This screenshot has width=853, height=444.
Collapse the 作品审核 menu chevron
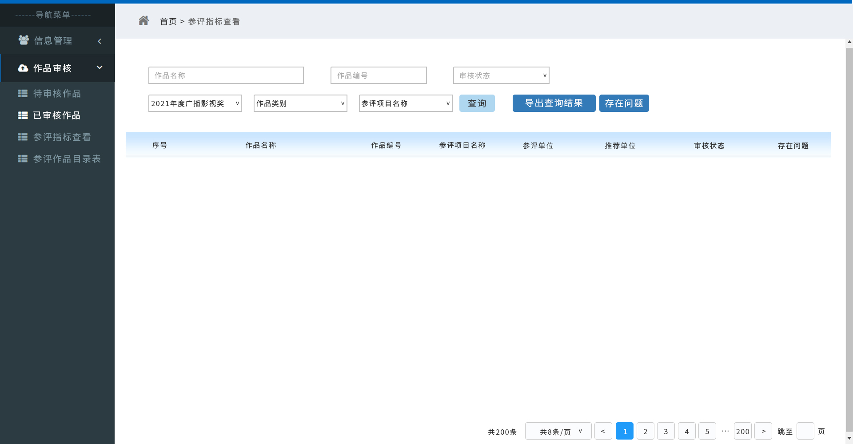coord(100,67)
